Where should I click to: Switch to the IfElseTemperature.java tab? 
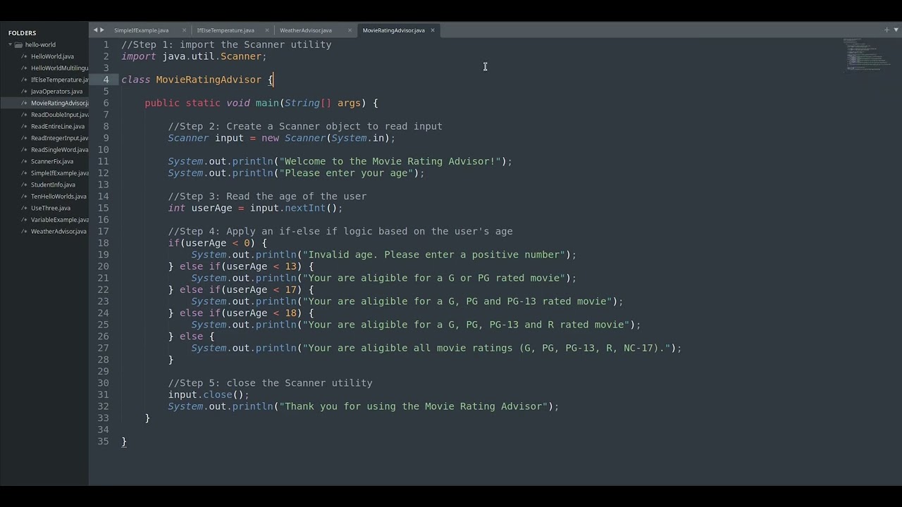point(225,30)
